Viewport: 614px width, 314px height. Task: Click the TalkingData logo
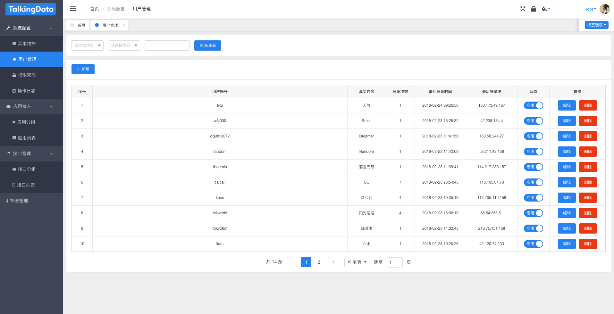[31, 9]
